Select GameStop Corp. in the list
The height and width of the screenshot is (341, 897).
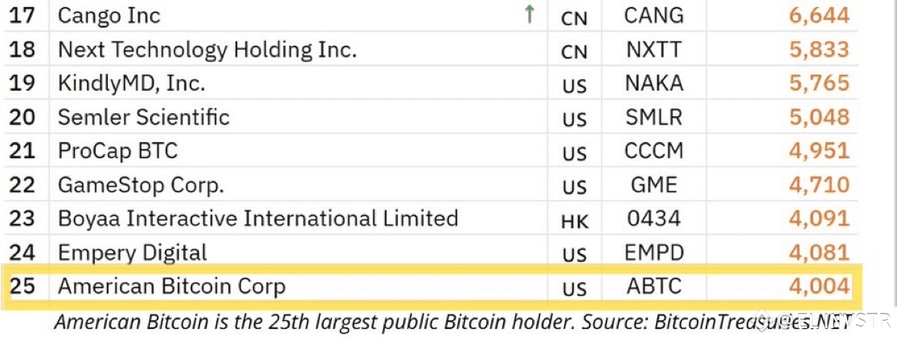click(x=141, y=185)
